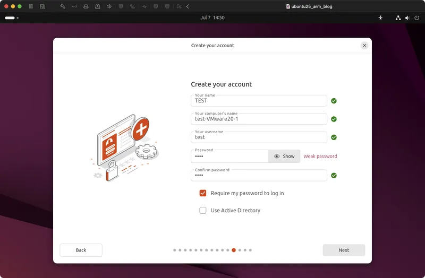Click the Your computer's name field
This screenshot has height=278, width=425.
click(259, 119)
